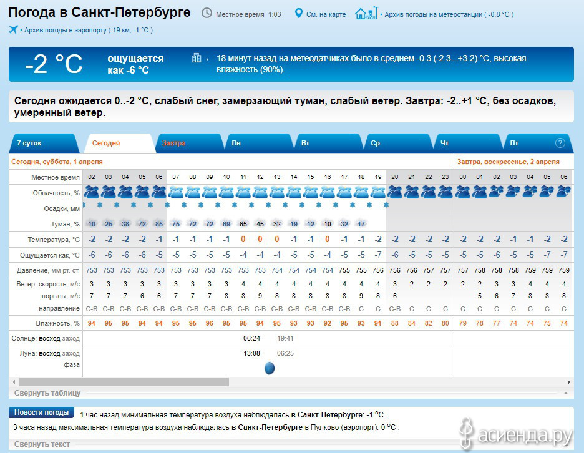Click the 'Погода в Санкт-Петербурге' page title

[x=99, y=12]
